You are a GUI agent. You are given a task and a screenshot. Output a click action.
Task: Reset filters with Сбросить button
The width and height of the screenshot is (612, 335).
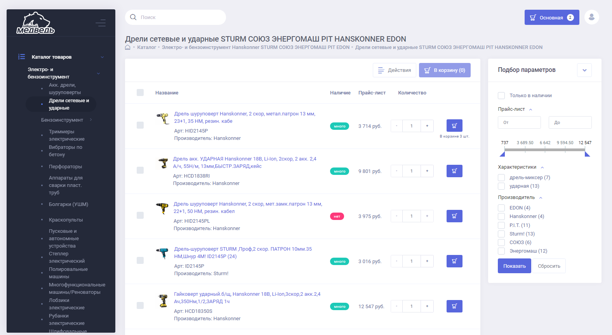click(x=549, y=266)
